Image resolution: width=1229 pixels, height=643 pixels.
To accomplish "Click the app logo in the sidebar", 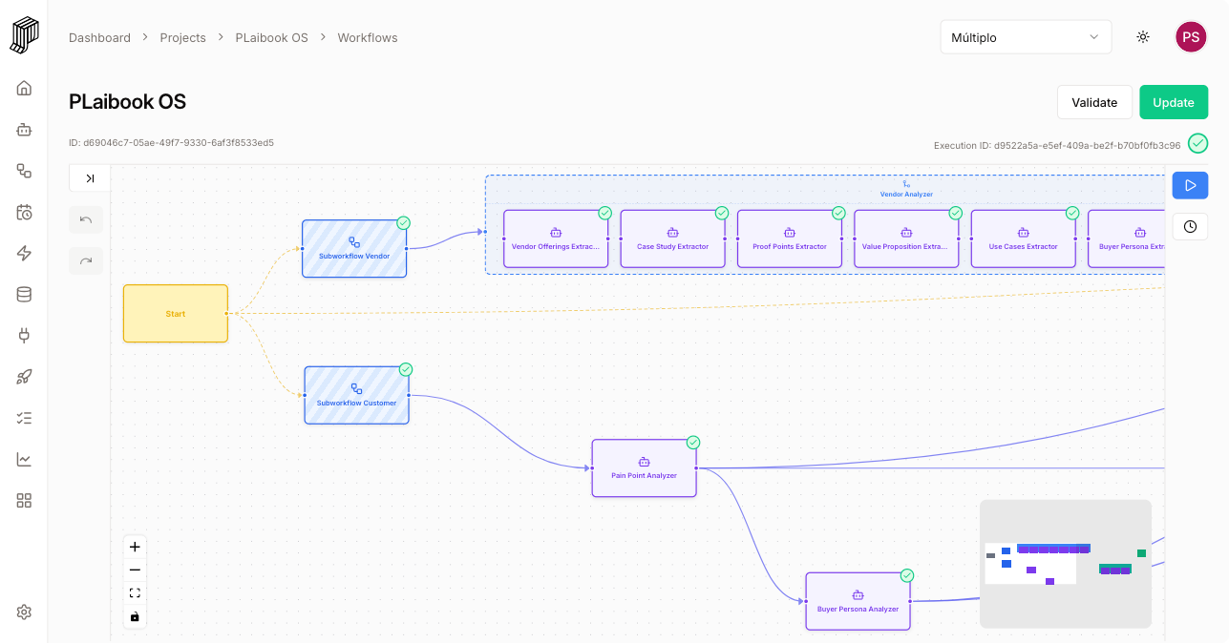I will point(24,35).
